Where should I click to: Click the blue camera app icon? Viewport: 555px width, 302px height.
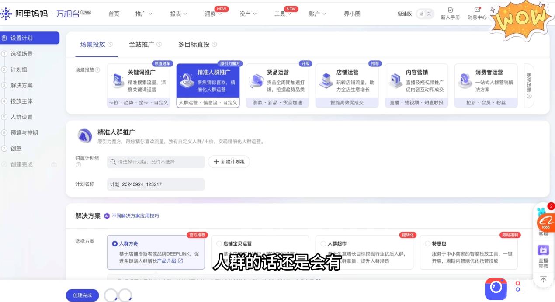point(496,288)
